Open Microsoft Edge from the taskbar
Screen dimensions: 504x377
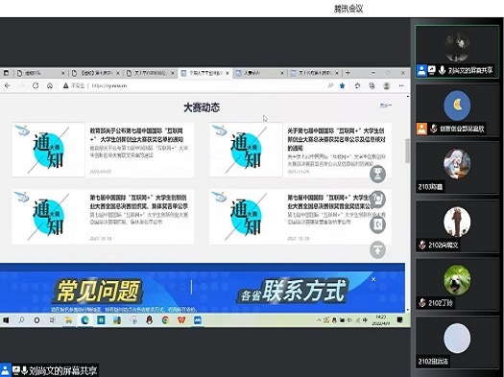(x=84, y=319)
